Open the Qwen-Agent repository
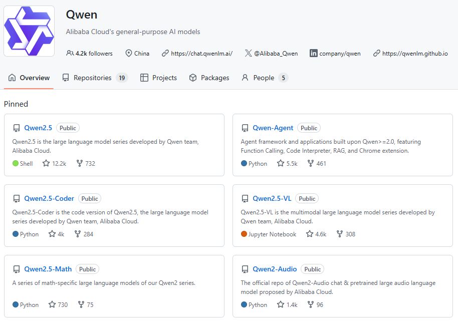This screenshot has width=458, height=323. coord(273,128)
